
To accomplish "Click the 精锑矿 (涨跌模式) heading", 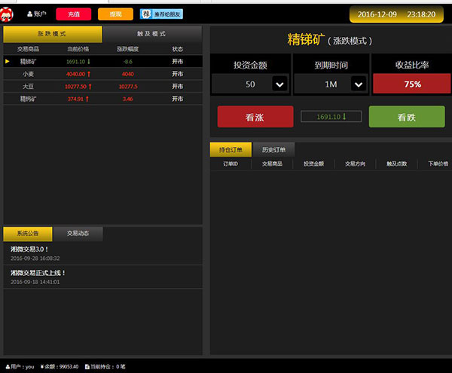I will 330,39.
